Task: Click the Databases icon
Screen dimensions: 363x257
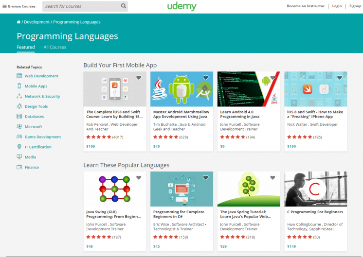Action: coord(19,116)
